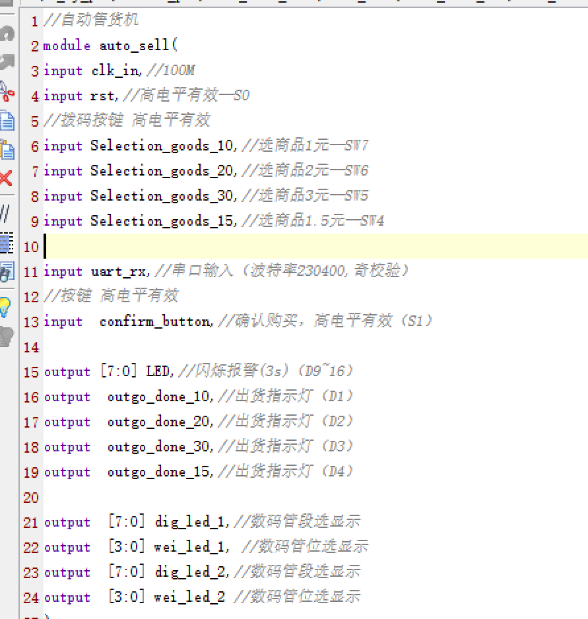Screen dimensions: 588x619
Task: Click the comment '//自动售货机' on line 1
Action: (x=91, y=20)
